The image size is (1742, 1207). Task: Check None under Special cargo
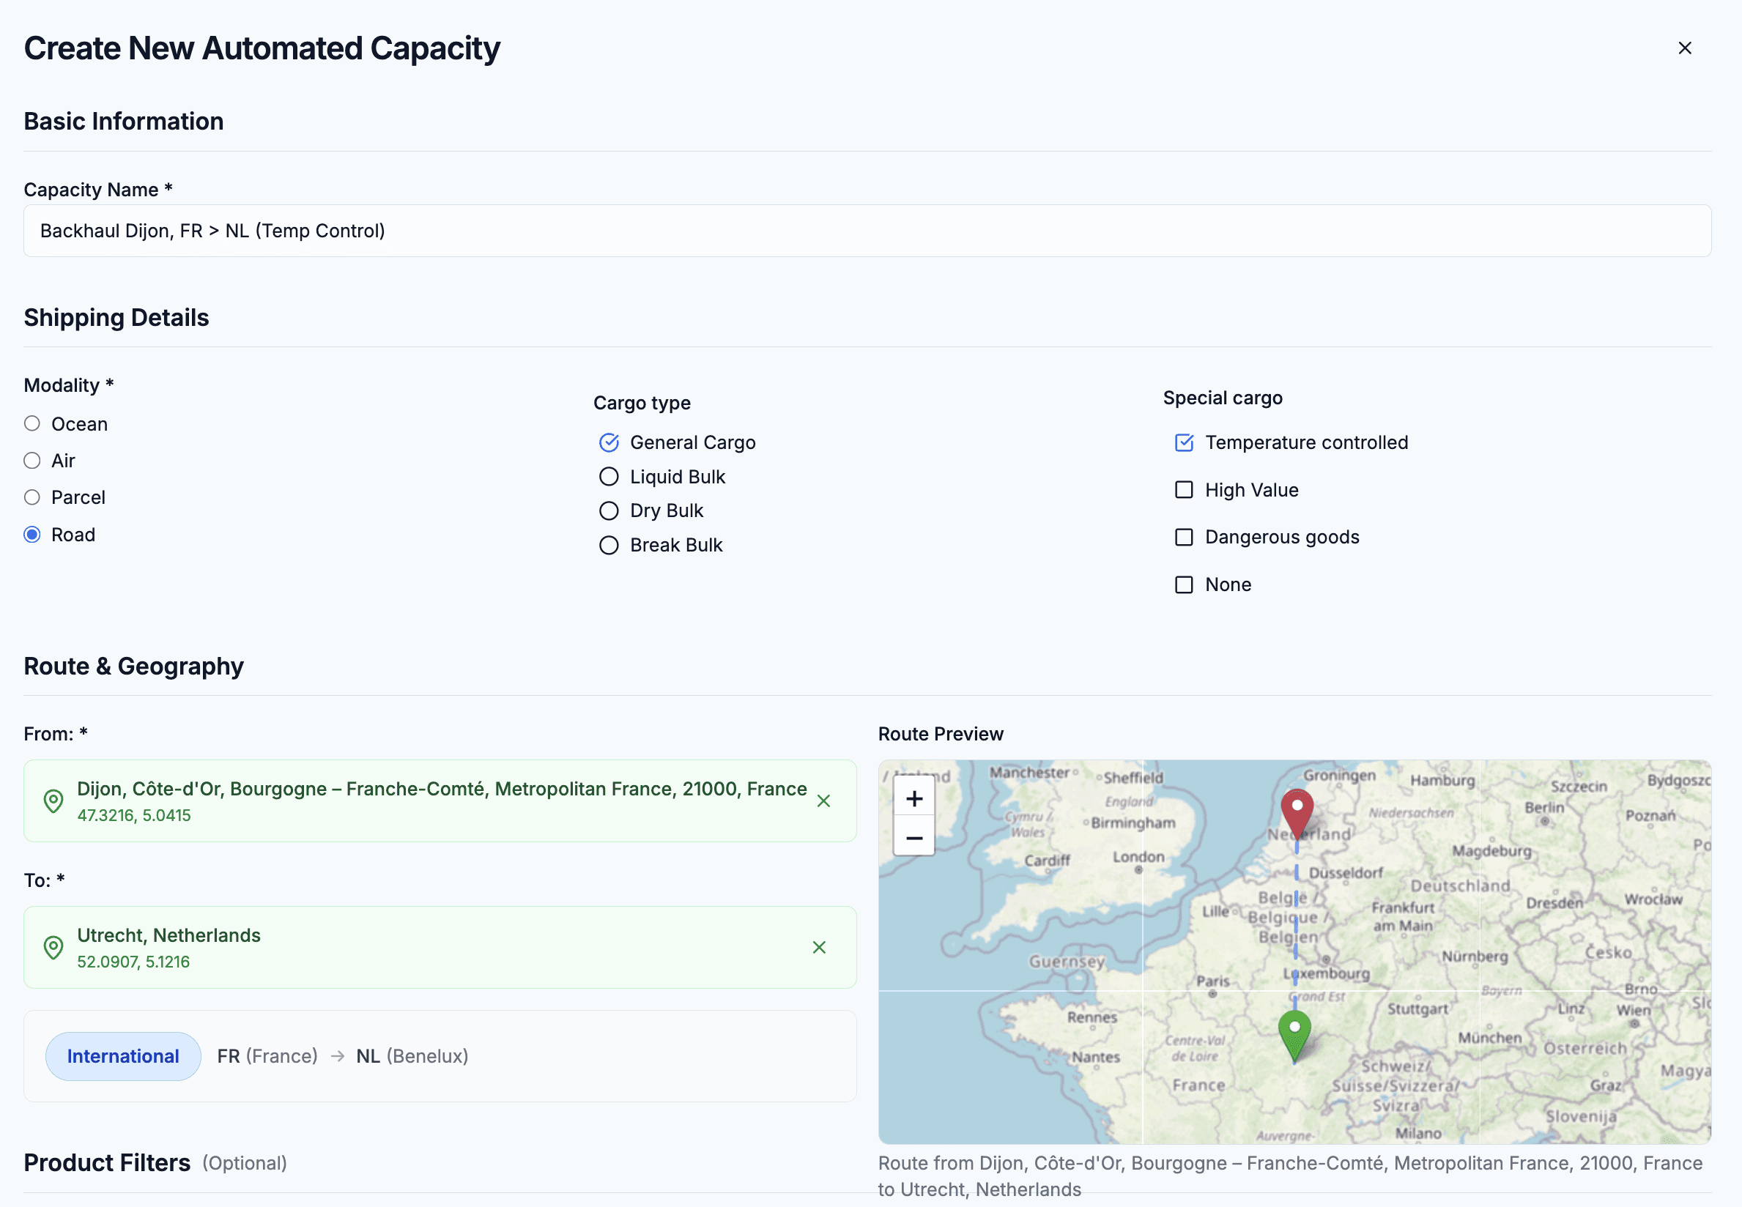coord(1184,584)
